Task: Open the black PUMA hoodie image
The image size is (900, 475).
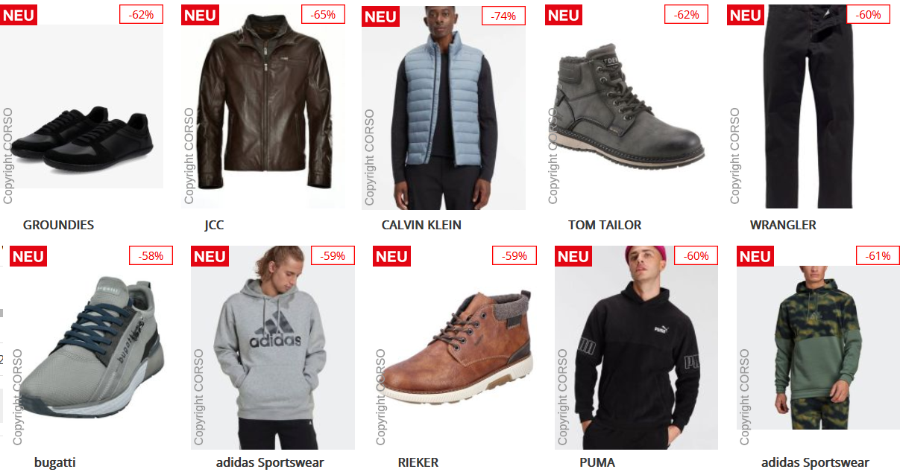Action: (x=637, y=348)
